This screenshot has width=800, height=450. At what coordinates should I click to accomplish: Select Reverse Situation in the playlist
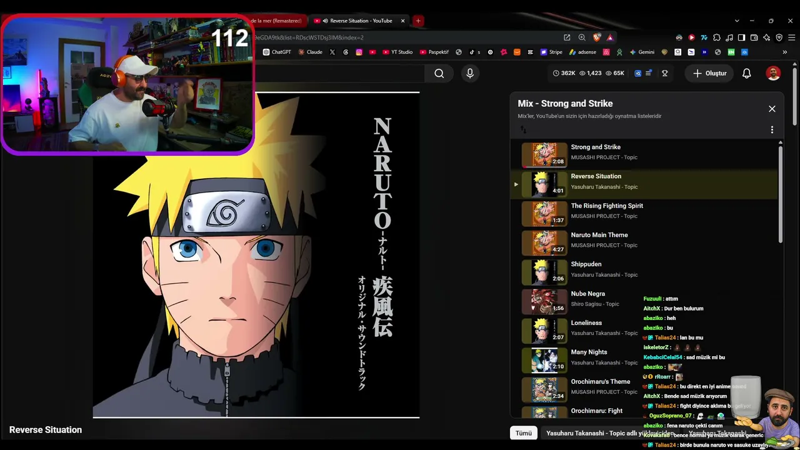pyautogui.click(x=644, y=184)
